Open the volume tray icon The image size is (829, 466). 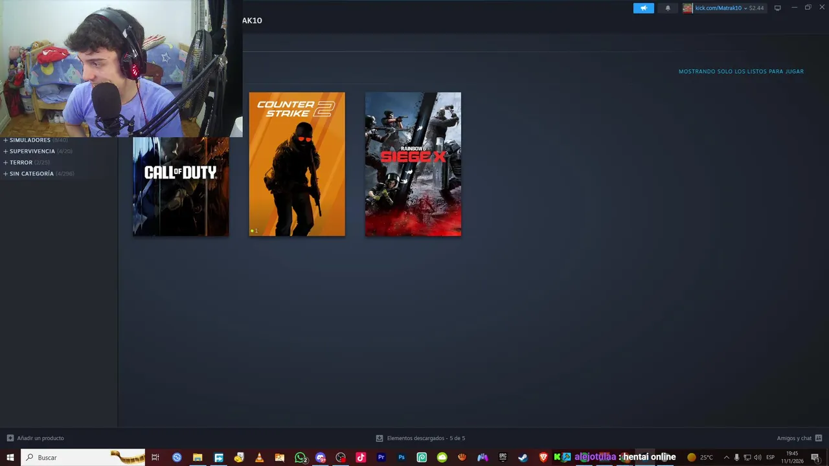[758, 458]
